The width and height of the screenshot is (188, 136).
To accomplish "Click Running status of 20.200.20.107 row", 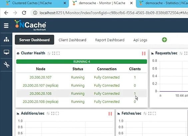I will [78, 78].
